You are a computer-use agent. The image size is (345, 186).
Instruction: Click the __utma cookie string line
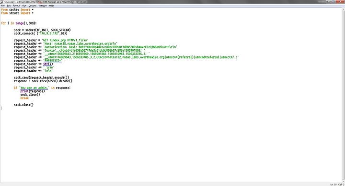point(82,54)
